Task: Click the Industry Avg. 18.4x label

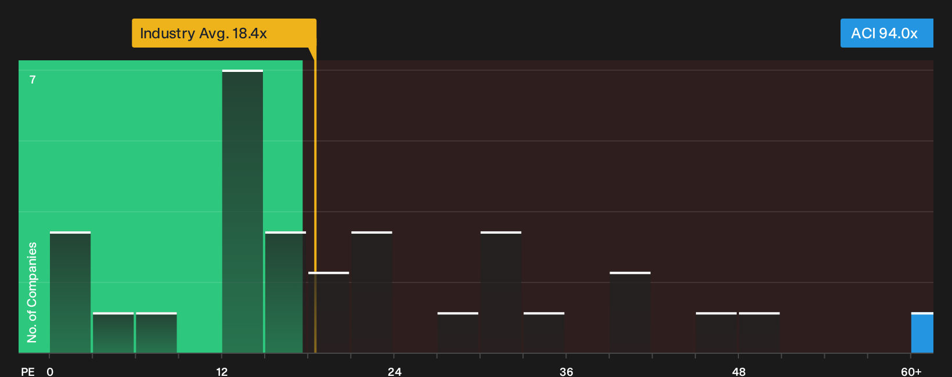Action: [x=224, y=33]
